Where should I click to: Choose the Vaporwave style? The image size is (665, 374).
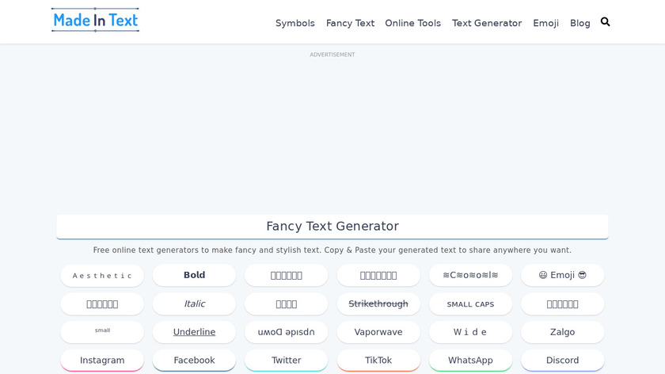tap(378, 332)
